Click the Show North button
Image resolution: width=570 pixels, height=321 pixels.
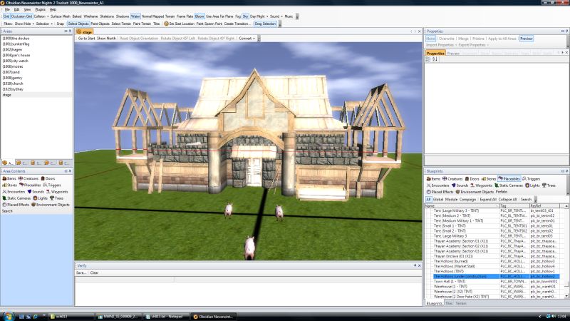pyautogui.click(x=106, y=39)
